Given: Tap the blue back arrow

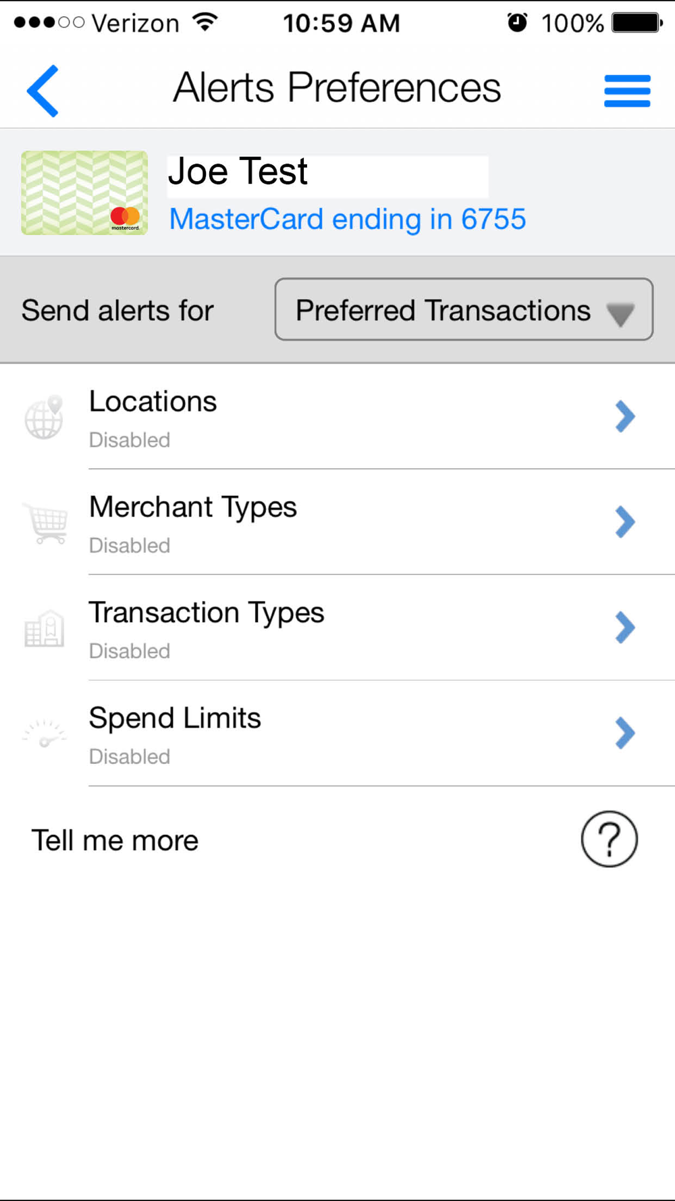Looking at the screenshot, I should [x=43, y=91].
